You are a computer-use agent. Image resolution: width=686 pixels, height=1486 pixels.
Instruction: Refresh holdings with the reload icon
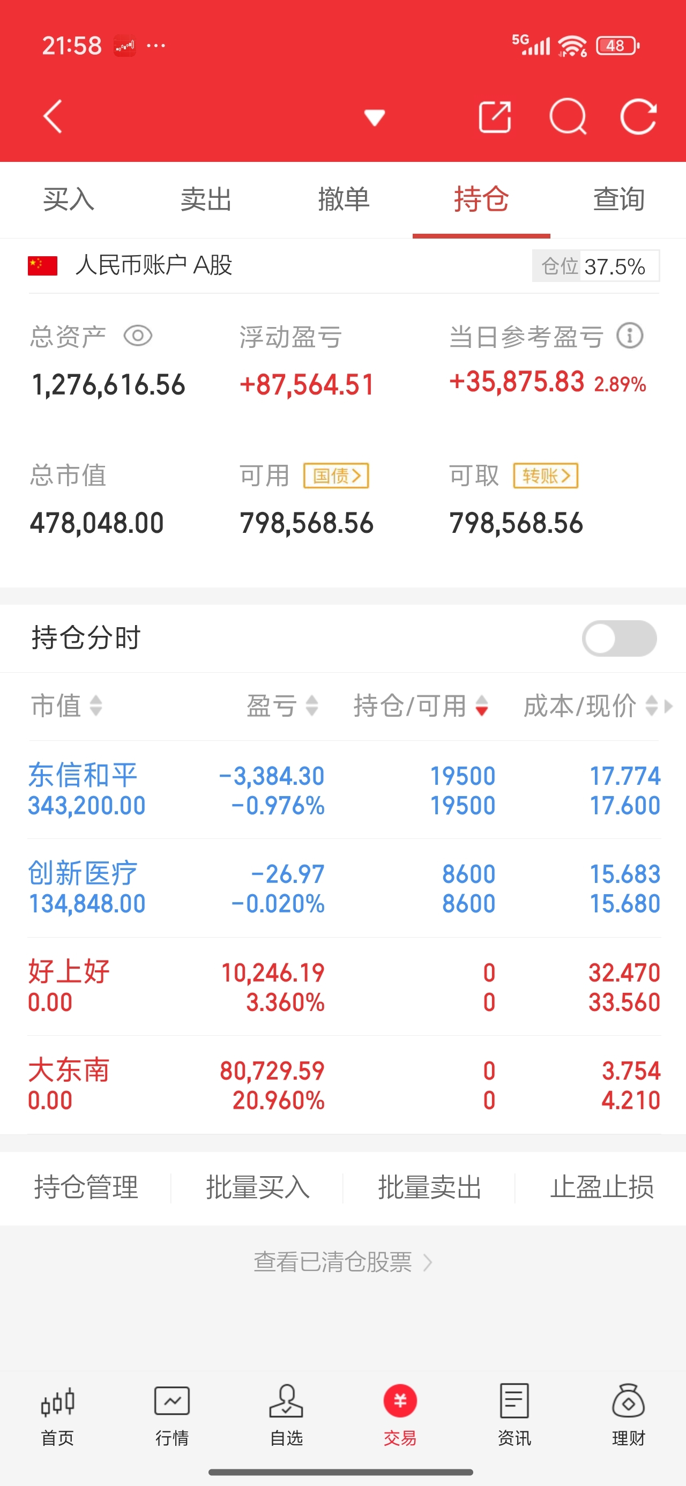pos(638,117)
